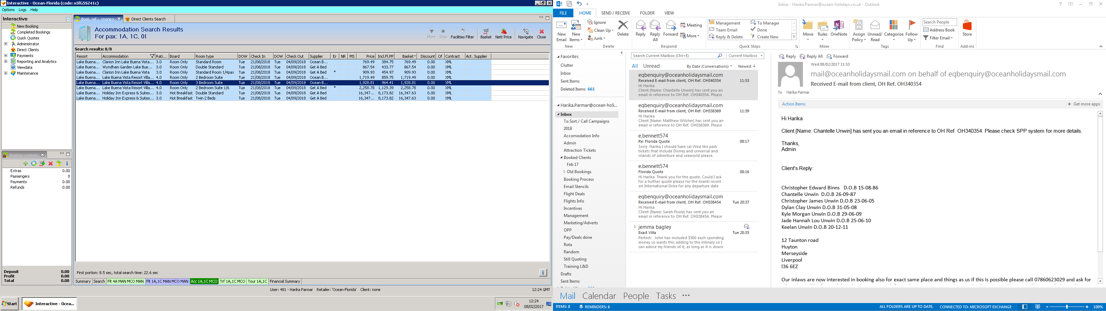Click the Search Current Mailbox field

pos(673,56)
